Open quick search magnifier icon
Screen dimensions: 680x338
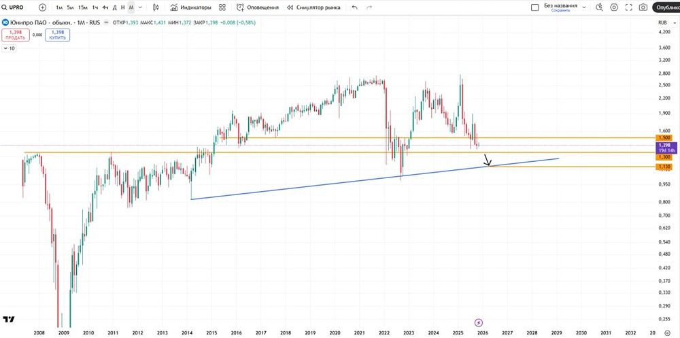pos(599,7)
